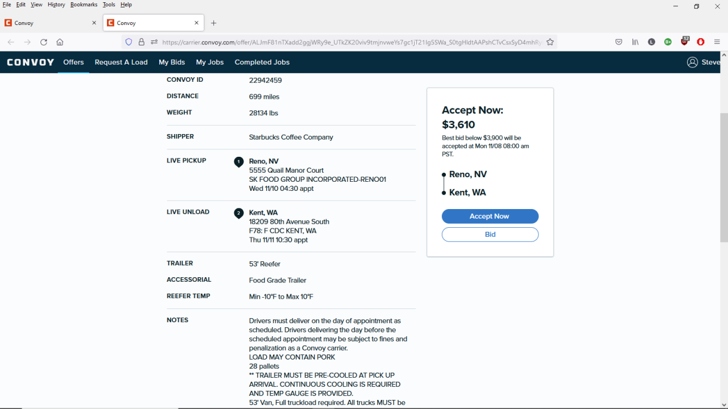Click shipper name Starbucks Coffee Company
Image resolution: width=728 pixels, height=409 pixels.
point(291,137)
